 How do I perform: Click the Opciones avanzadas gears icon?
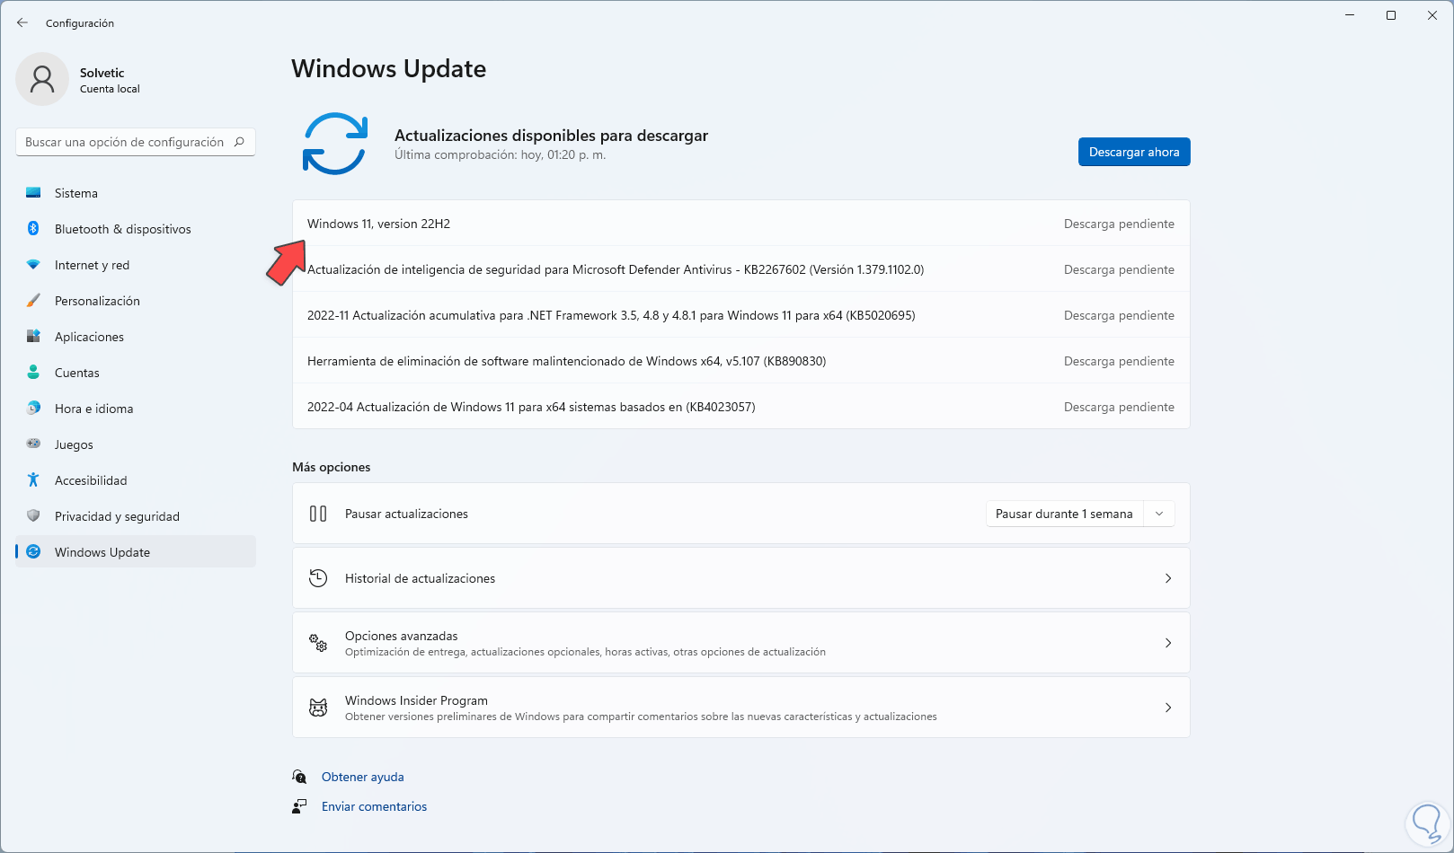point(318,643)
